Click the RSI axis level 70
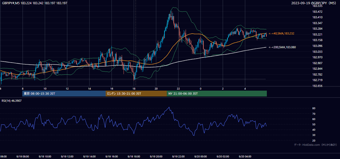The image size is (340, 159). point(314,114)
